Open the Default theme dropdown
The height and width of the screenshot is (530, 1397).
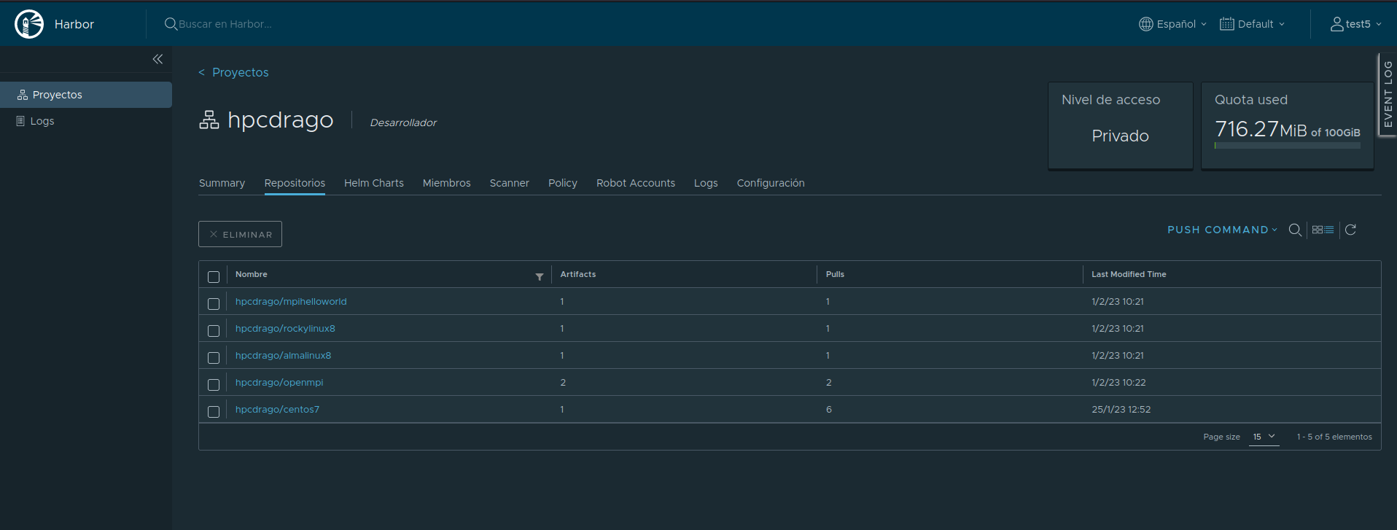pyautogui.click(x=1253, y=24)
